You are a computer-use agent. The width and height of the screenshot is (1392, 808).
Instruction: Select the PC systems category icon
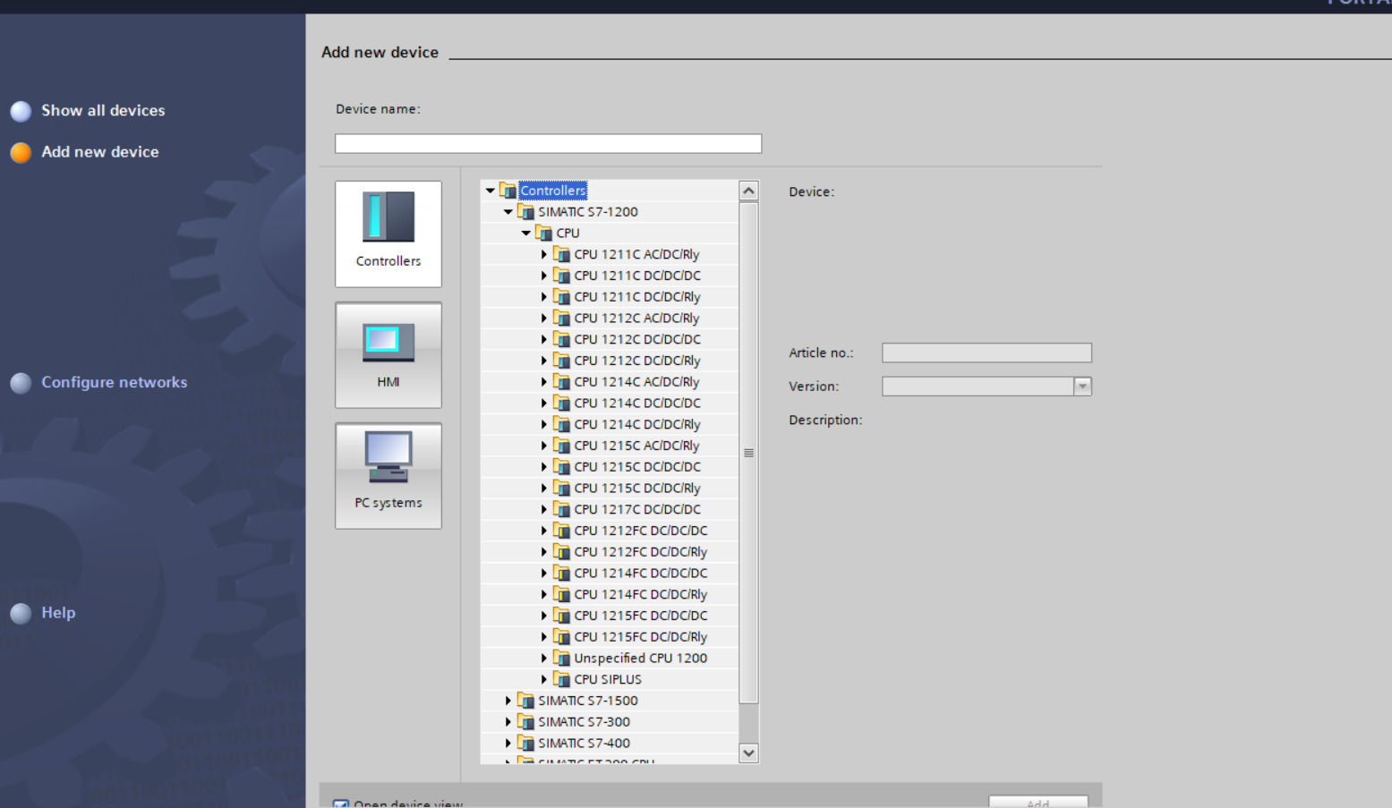(x=389, y=476)
